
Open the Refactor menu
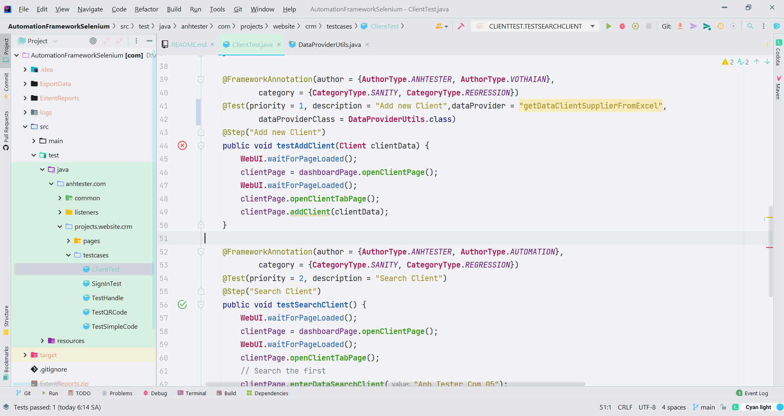[x=146, y=9]
